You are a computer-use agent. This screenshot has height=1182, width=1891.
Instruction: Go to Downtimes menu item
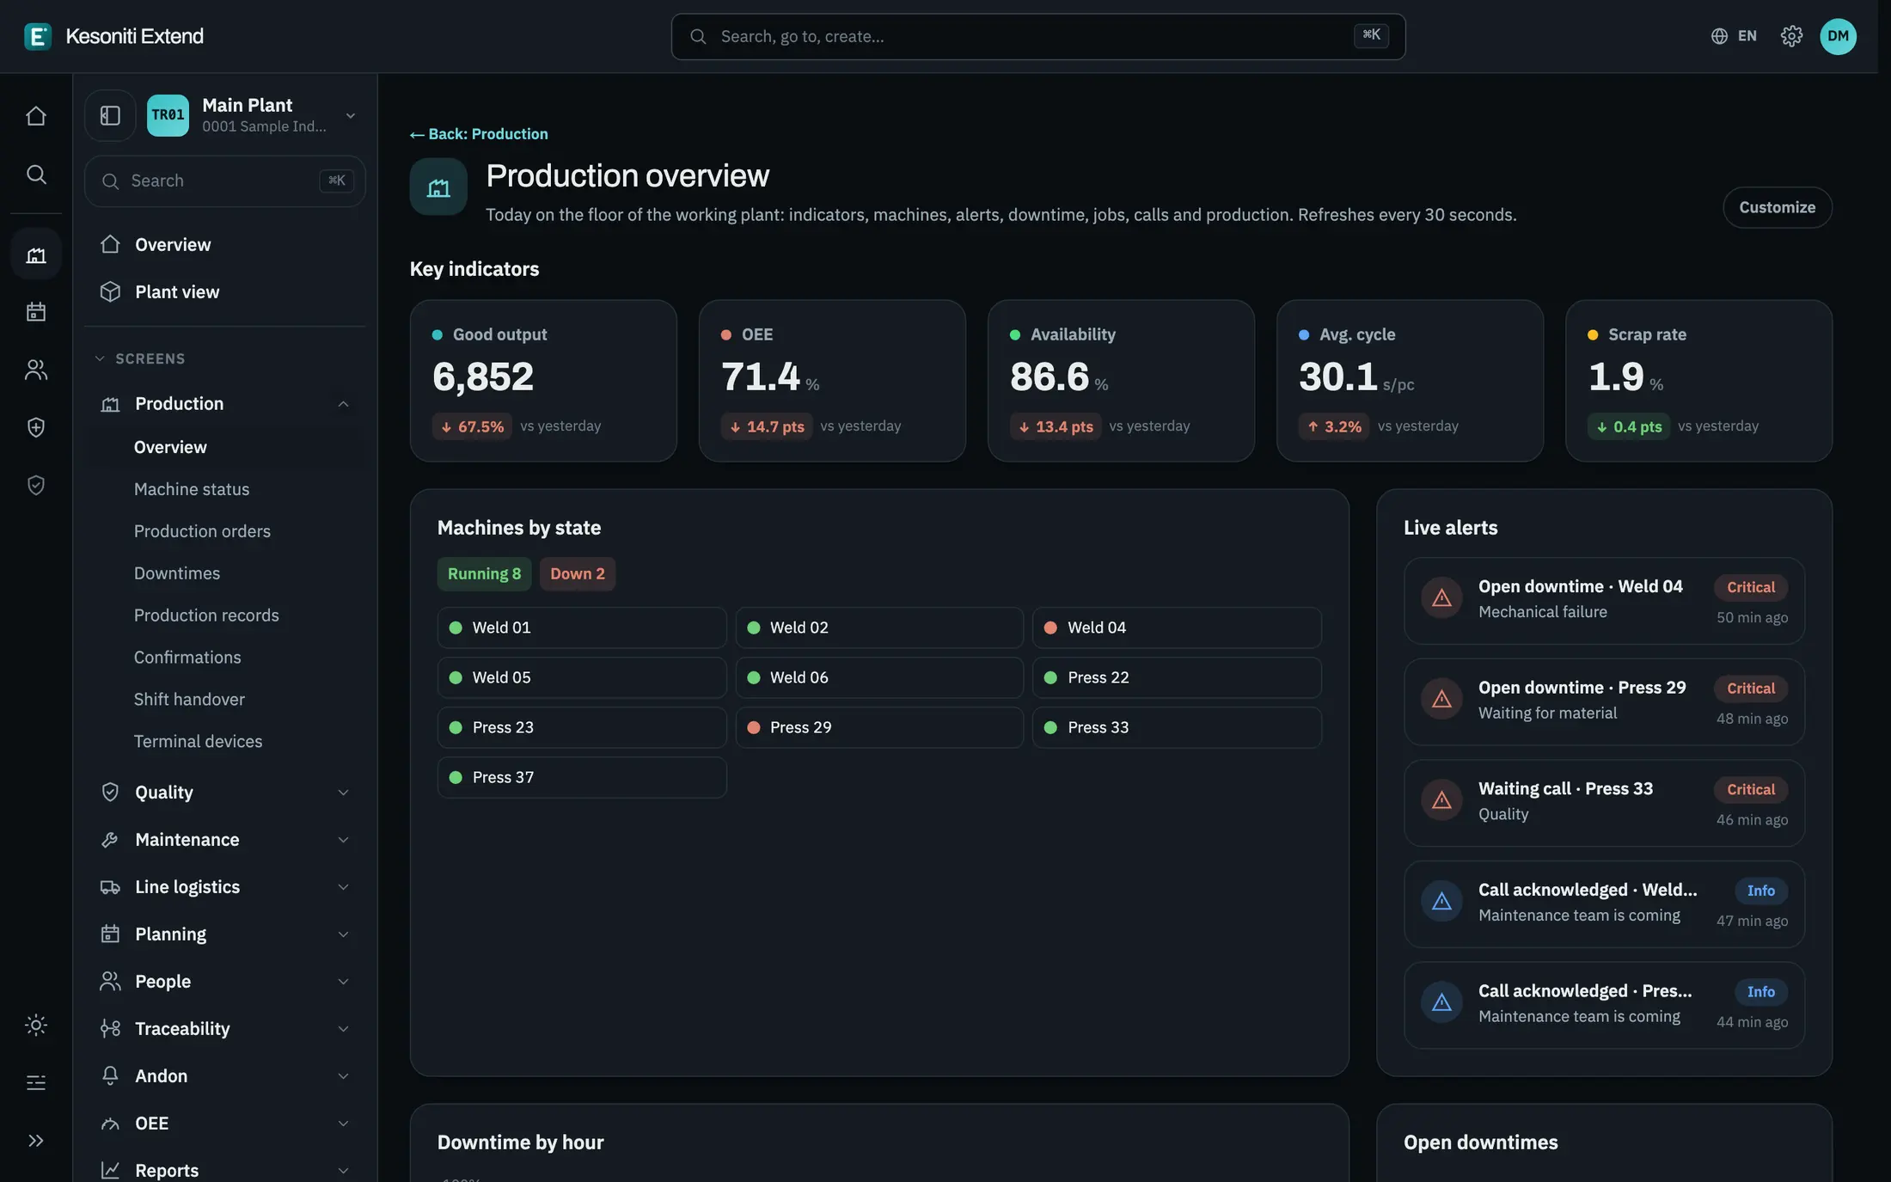click(x=177, y=573)
